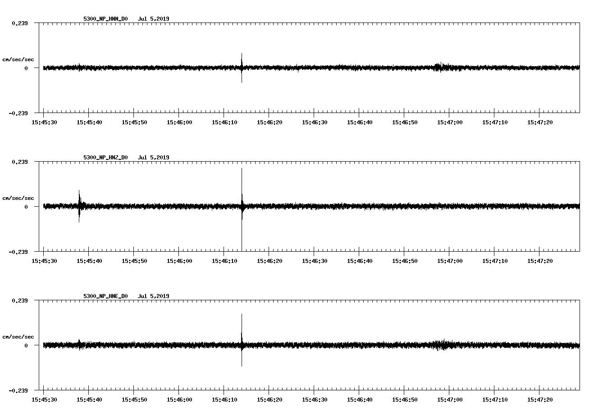Viewport: 612px width, 416px height.
Task: Click the 15:46:58 tremor in HNN trace
Action: tap(441, 67)
